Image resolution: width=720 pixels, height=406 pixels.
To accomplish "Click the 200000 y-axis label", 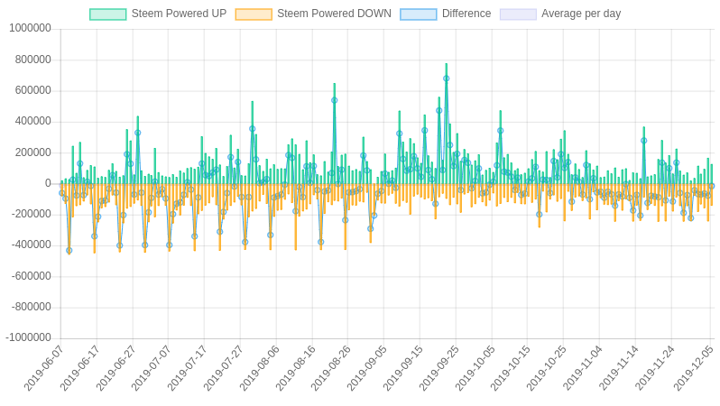I will (32, 152).
